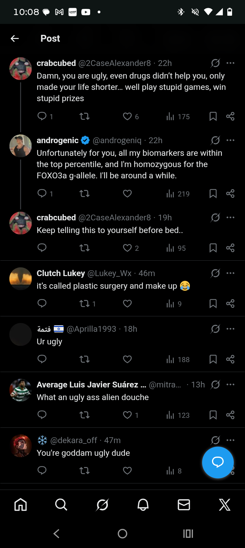This screenshot has height=548, width=245.
Task: Like the 'What an ugly ass alien' reply
Action: (x=127, y=415)
